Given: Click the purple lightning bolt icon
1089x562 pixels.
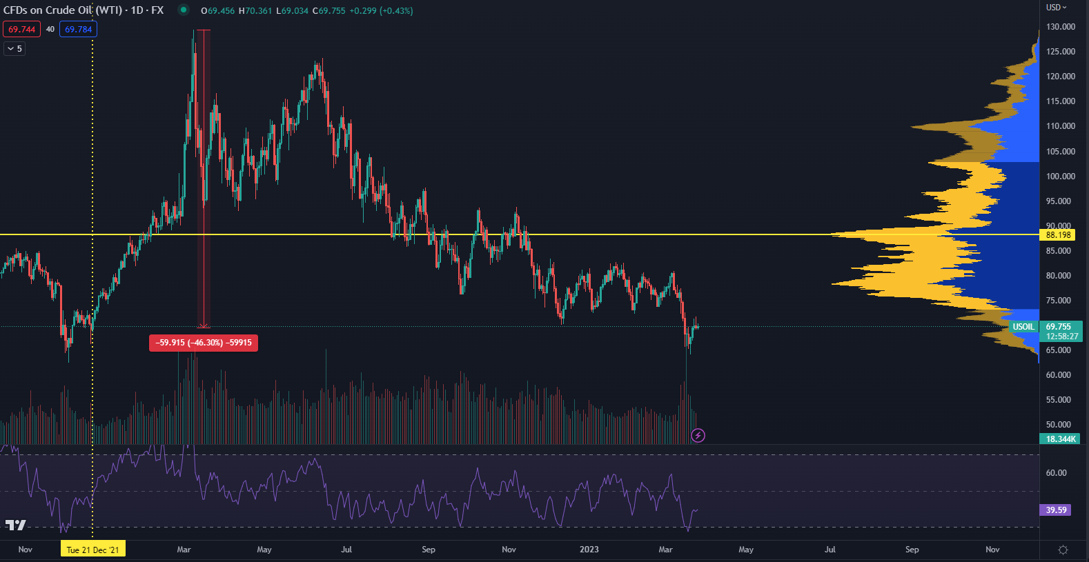Looking at the screenshot, I should click(x=698, y=435).
